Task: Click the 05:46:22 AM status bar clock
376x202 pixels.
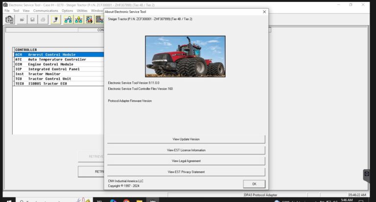Action: [x=357, y=195]
